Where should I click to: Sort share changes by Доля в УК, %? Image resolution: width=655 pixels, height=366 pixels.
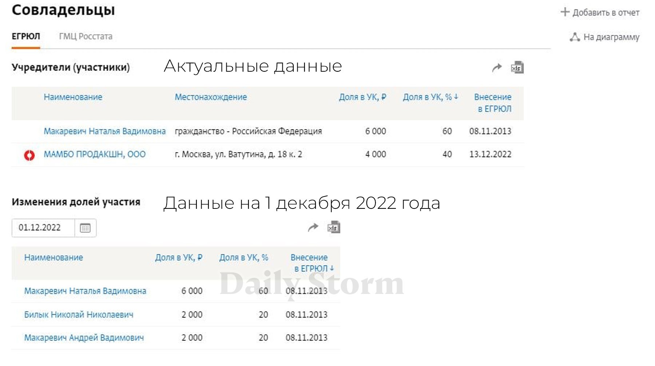coord(243,258)
